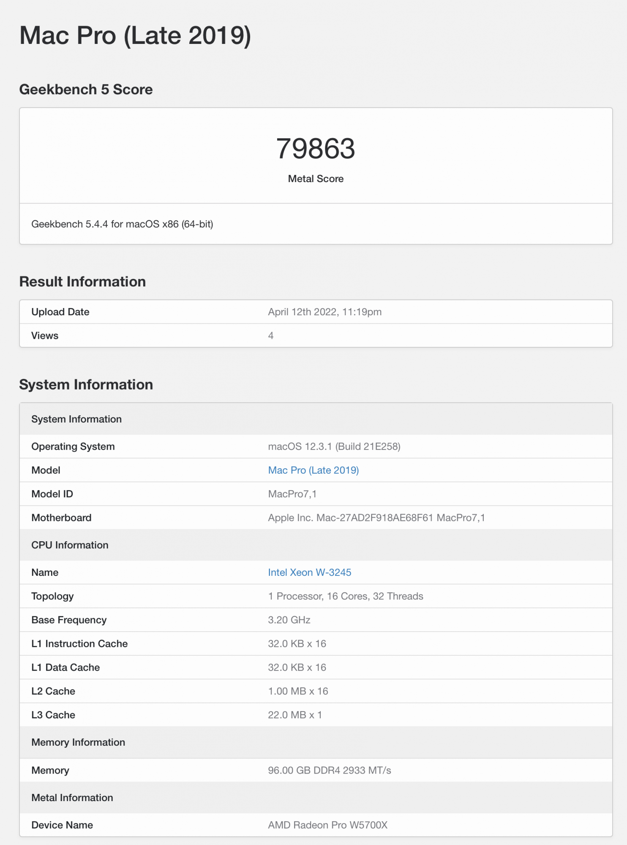Select the 79863 Metal score number
This screenshot has height=845, width=627.
pyautogui.click(x=316, y=149)
